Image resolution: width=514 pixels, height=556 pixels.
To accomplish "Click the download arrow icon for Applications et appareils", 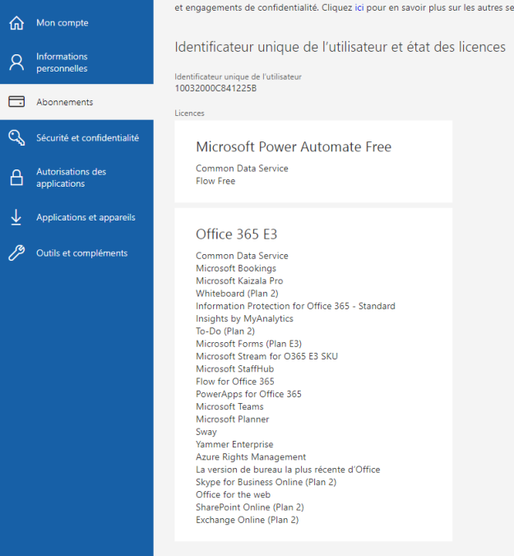I will pos(16,217).
